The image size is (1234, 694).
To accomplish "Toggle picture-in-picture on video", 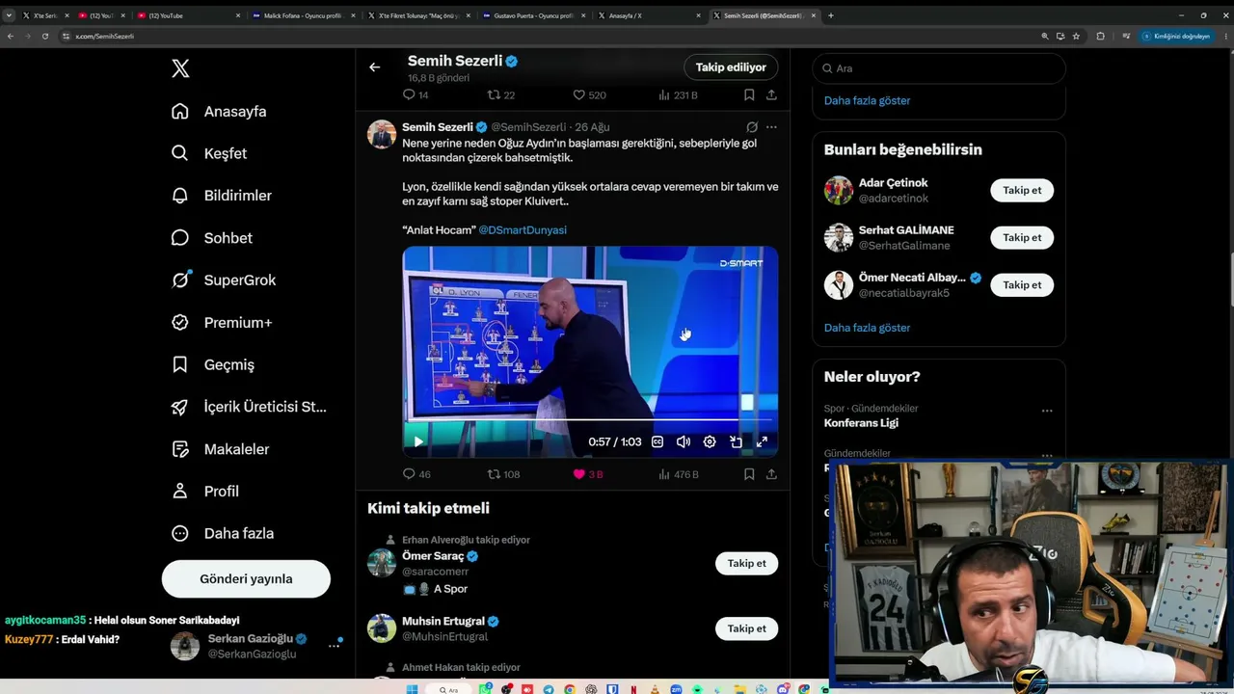I will (x=736, y=441).
